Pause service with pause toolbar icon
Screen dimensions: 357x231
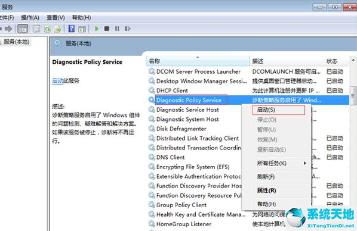point(117,29)
